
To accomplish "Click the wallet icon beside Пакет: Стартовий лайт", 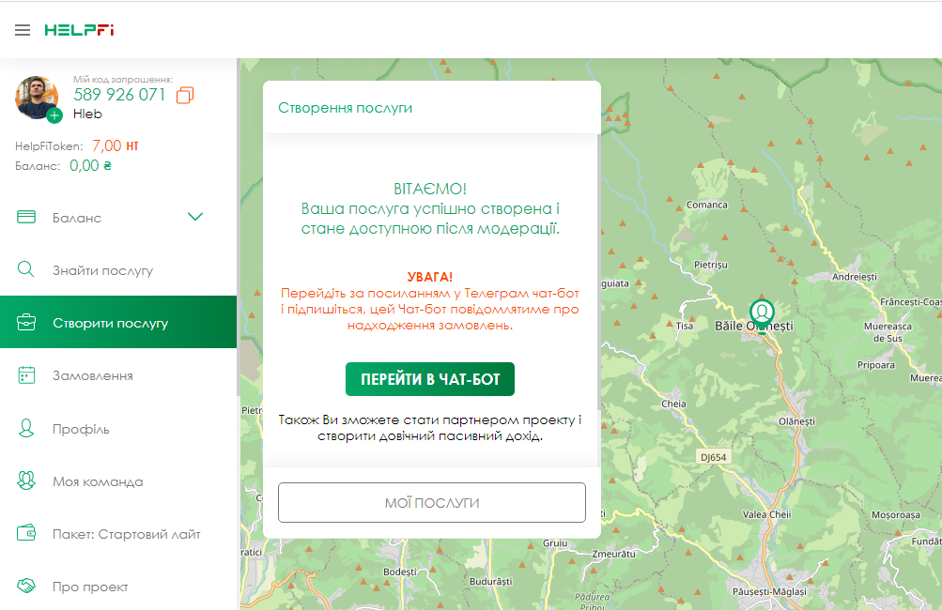I will point(26,534).
